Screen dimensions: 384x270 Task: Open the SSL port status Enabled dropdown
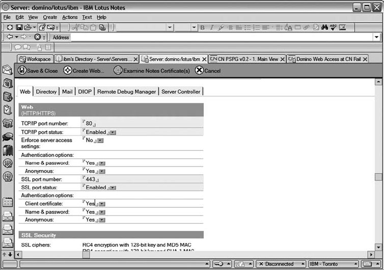[x=113, y=188]
